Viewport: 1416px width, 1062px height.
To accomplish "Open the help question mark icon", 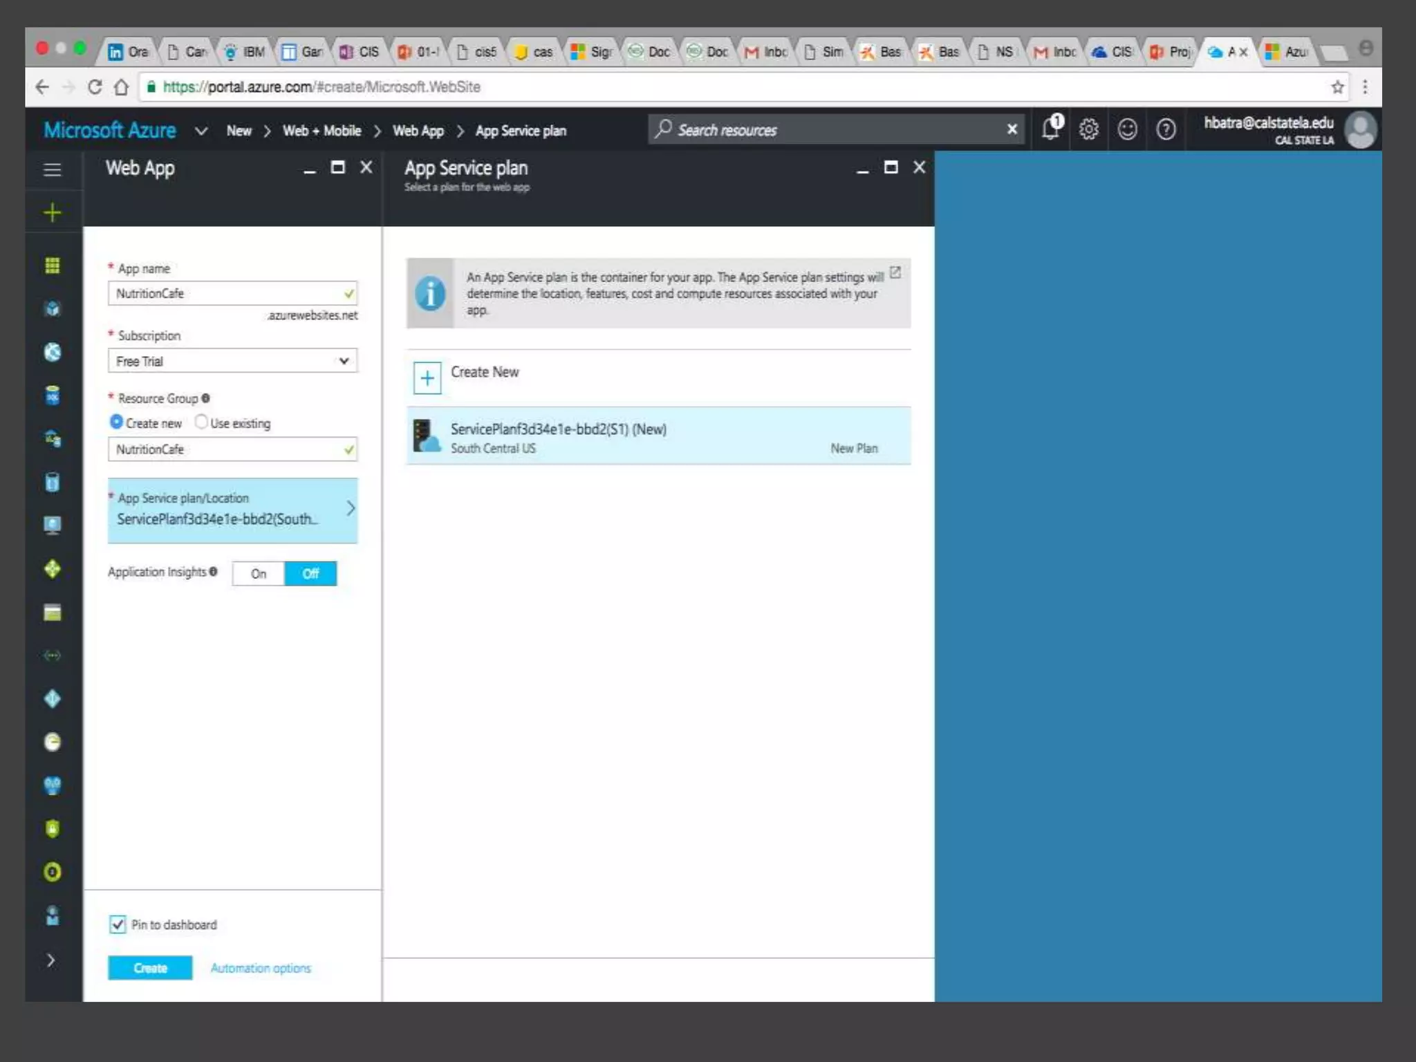I will click(x=1166, y=129).
